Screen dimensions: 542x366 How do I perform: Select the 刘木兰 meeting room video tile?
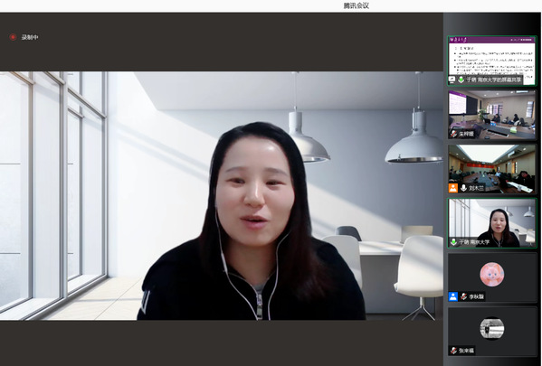tap(492, 169)
